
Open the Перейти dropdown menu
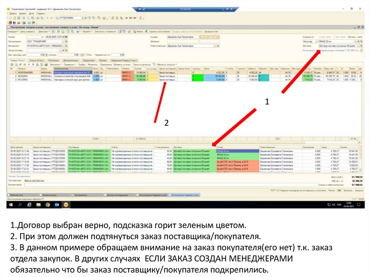(x=87, y=32)
